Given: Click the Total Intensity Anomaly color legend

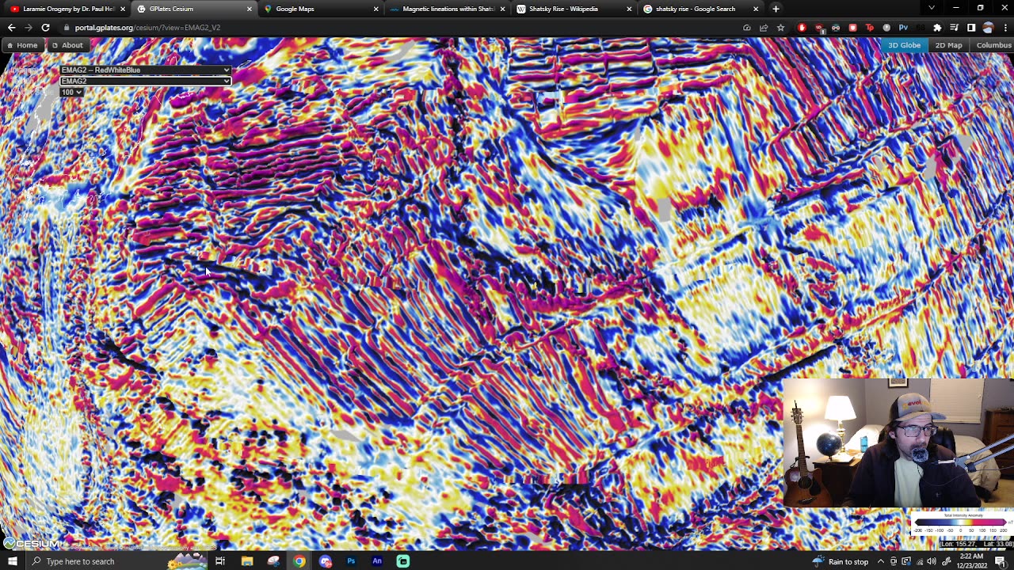Looking at the screenshot, I should (x=962, y=522).
